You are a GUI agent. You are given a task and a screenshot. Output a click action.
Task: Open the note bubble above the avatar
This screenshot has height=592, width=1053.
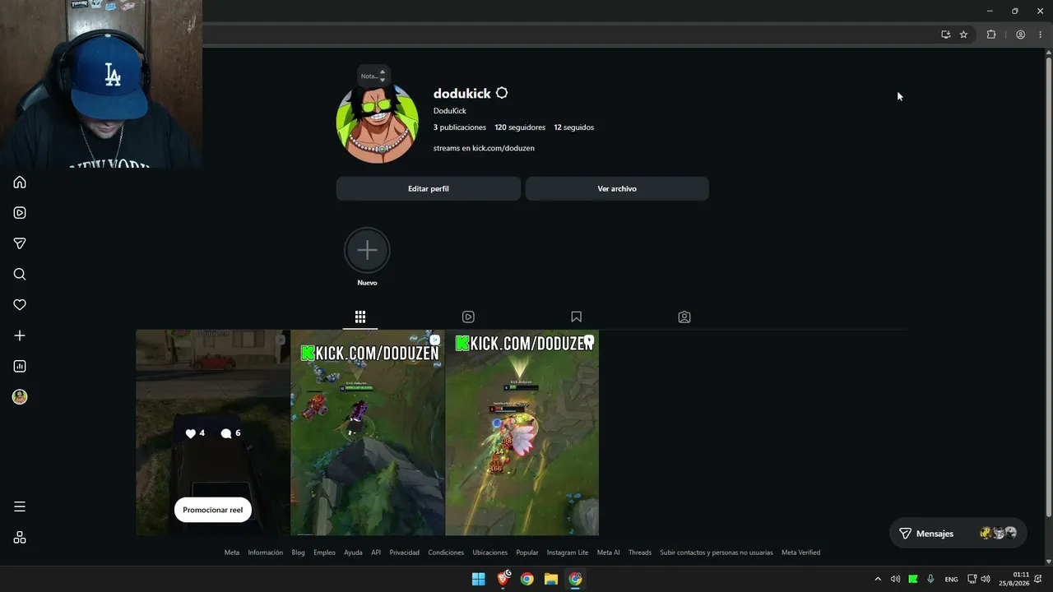pyautogui.click(x=373, y=76)
